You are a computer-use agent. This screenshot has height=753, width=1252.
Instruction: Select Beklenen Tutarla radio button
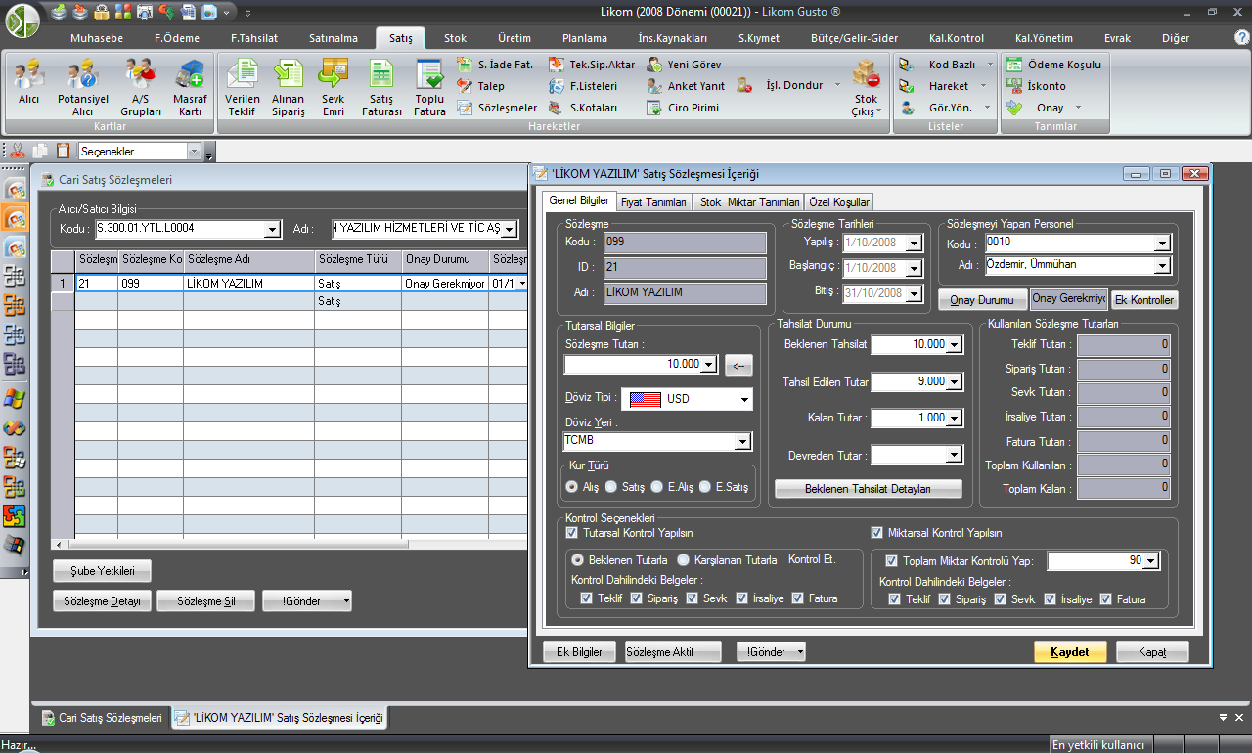click(578, 560)
